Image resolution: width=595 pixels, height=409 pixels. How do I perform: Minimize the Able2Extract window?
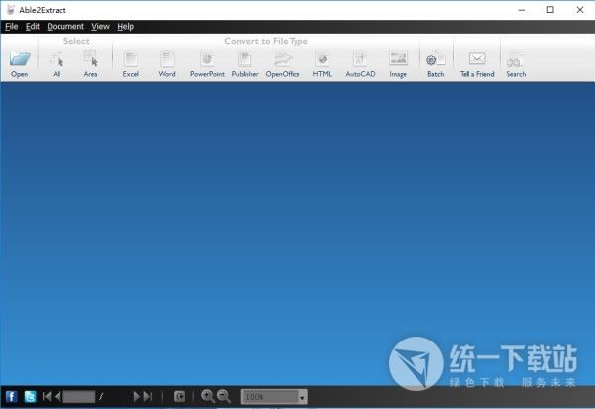(x=522, y=10)
